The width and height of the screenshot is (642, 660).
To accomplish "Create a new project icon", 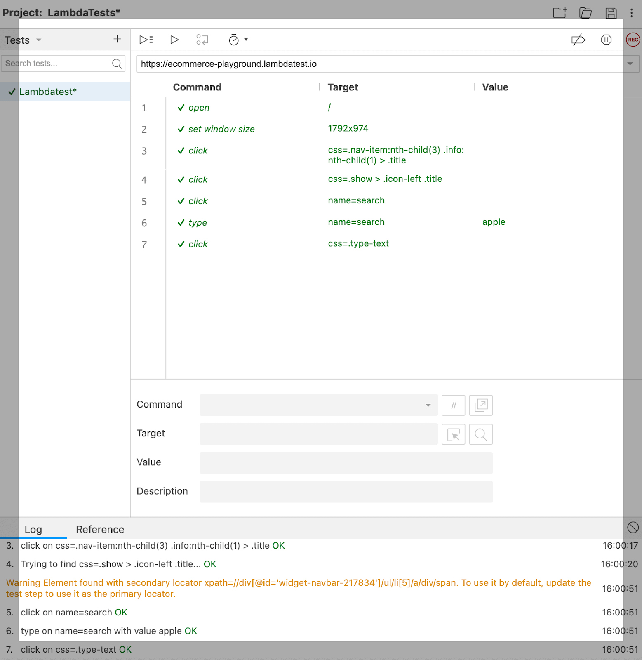I will tap(560, 13).
